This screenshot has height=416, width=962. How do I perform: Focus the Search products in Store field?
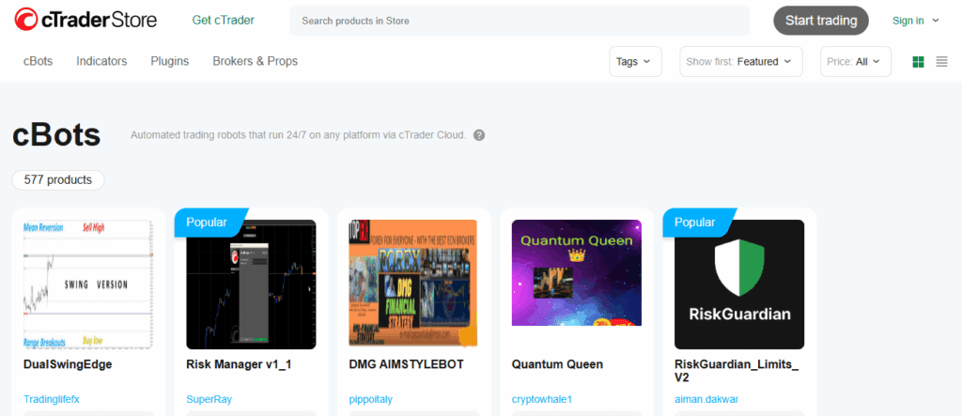click(520, 21)
